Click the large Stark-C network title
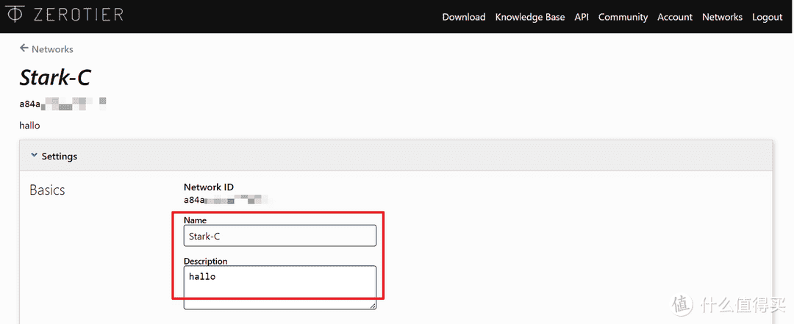The image size is (794, 324). tap(55, 78)
